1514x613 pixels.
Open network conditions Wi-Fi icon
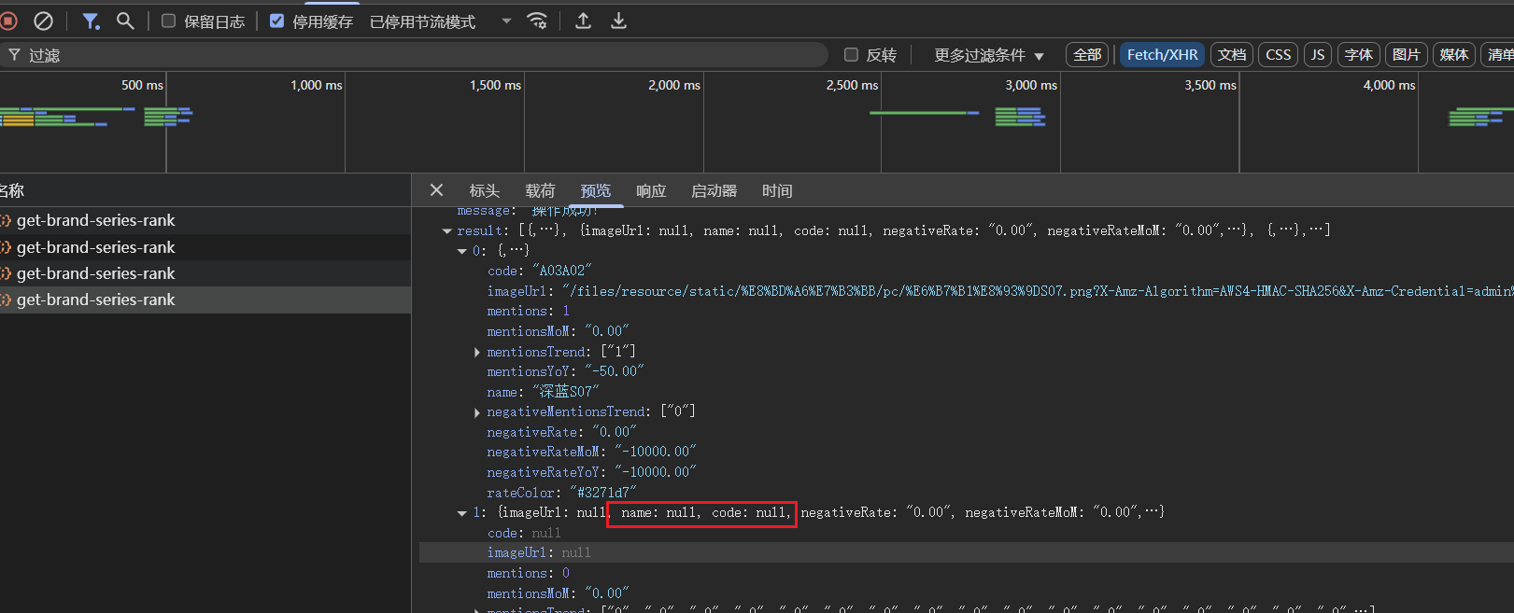(537, 21)
